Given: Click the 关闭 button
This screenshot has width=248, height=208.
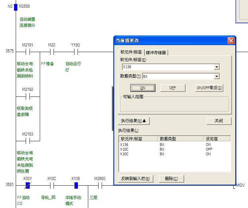Looking at the screenshot, I should tap(219, 121).
